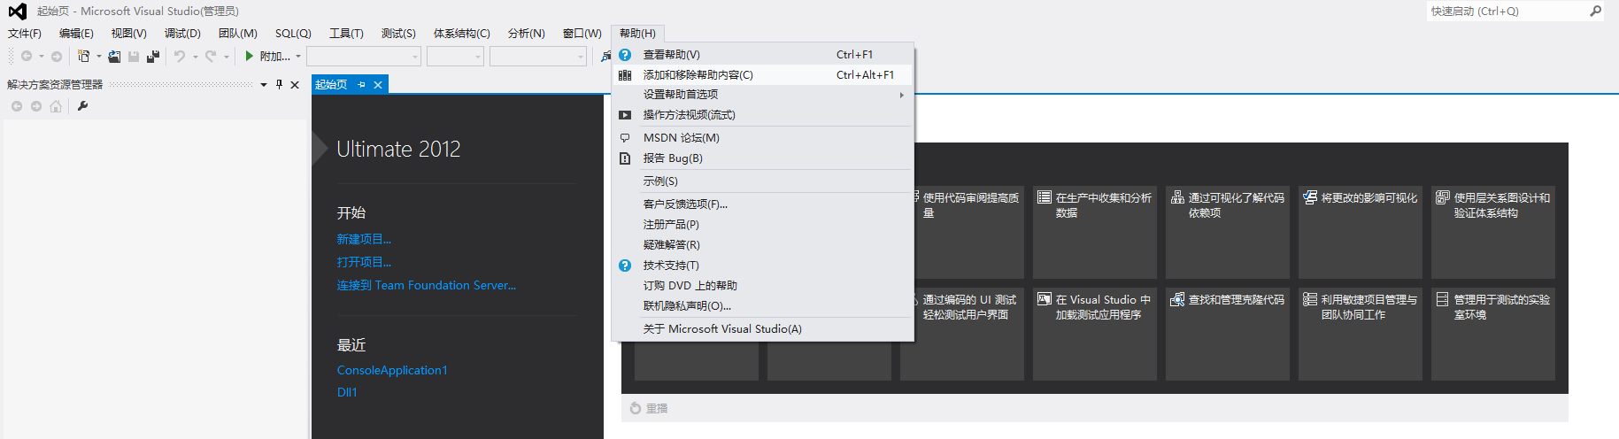Viewport: 1619px width, 439px height.
Task: Click the Visual Studio logo icon
Action: 17,12
